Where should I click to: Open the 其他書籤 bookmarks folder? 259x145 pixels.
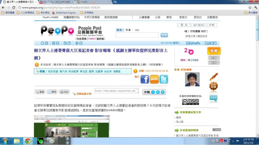point(251,13)
